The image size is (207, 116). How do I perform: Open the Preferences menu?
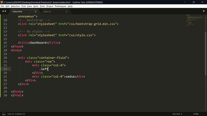(60, 6)
